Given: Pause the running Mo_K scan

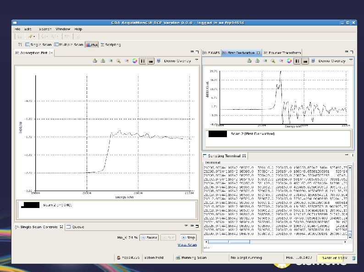Looking at the screenshot, I should [x=149, y=237].
